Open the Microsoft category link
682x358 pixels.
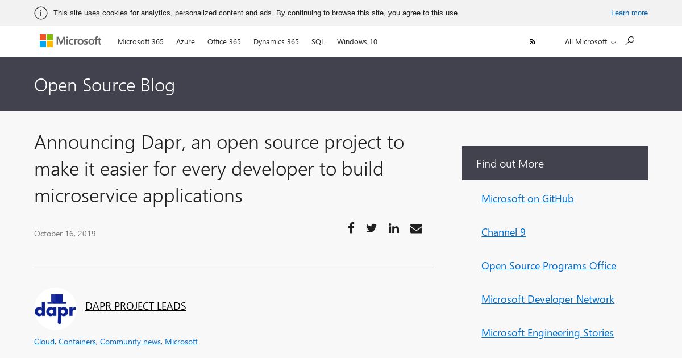point(181,342)
